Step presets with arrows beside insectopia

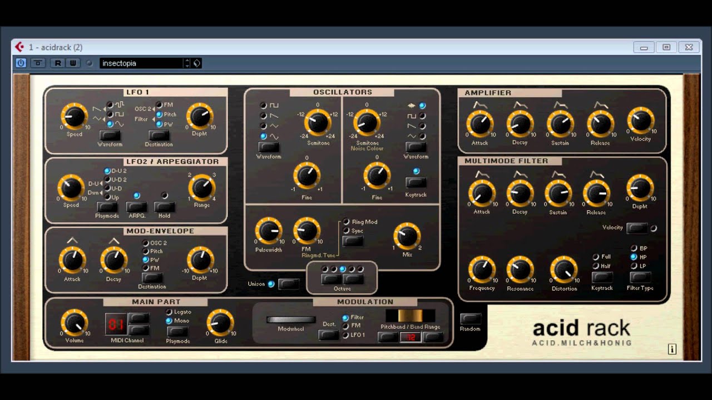[187, 63]
